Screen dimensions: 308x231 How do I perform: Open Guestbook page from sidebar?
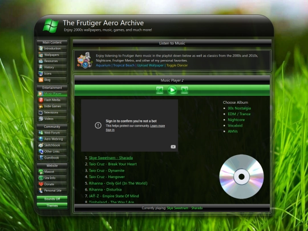click(x=52, y=158)
